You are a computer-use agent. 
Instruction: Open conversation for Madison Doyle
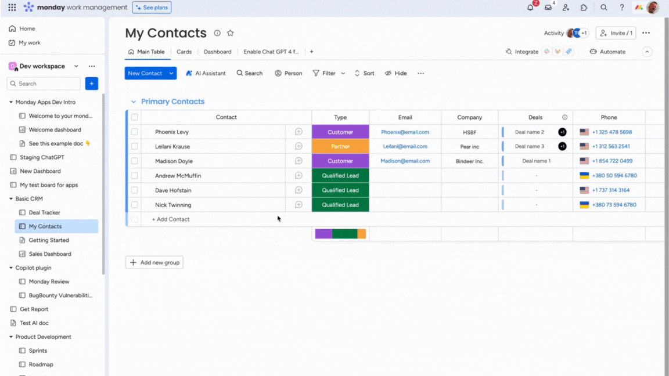[x=298, y=161]
